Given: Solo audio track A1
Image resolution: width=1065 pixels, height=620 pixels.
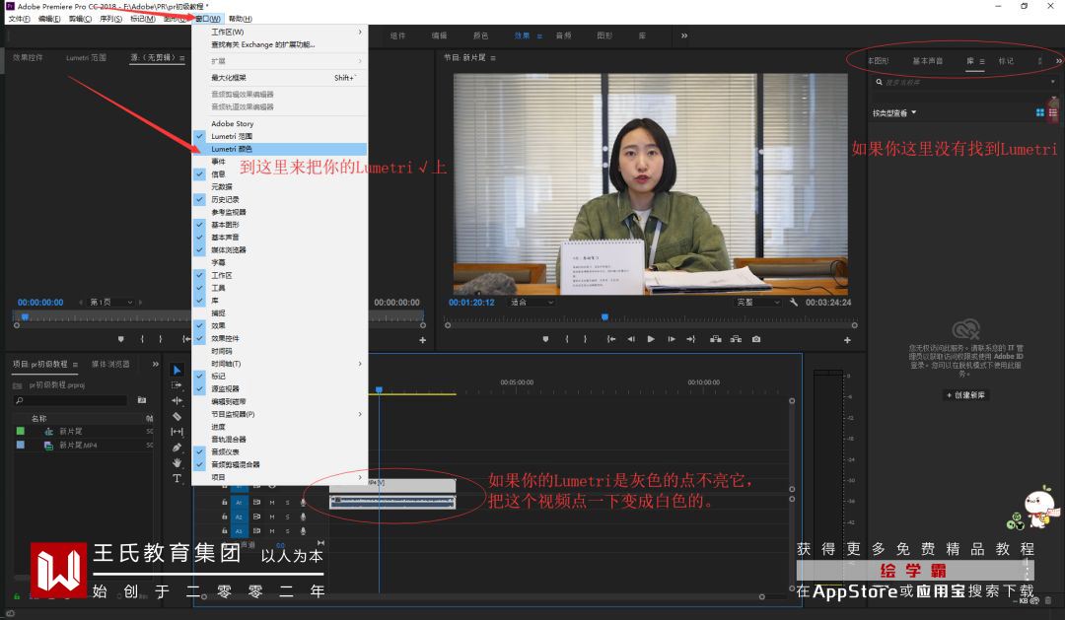Looking at the screenshot, I should tap(287, 503).
